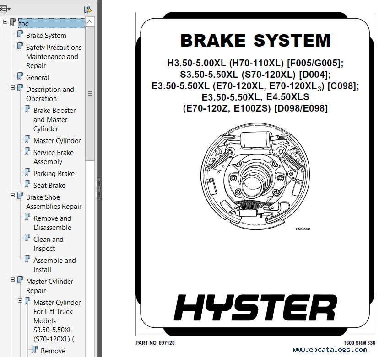The image size is (390, 357).
Task: Go to the Remove bookmark
Action: 53,351
